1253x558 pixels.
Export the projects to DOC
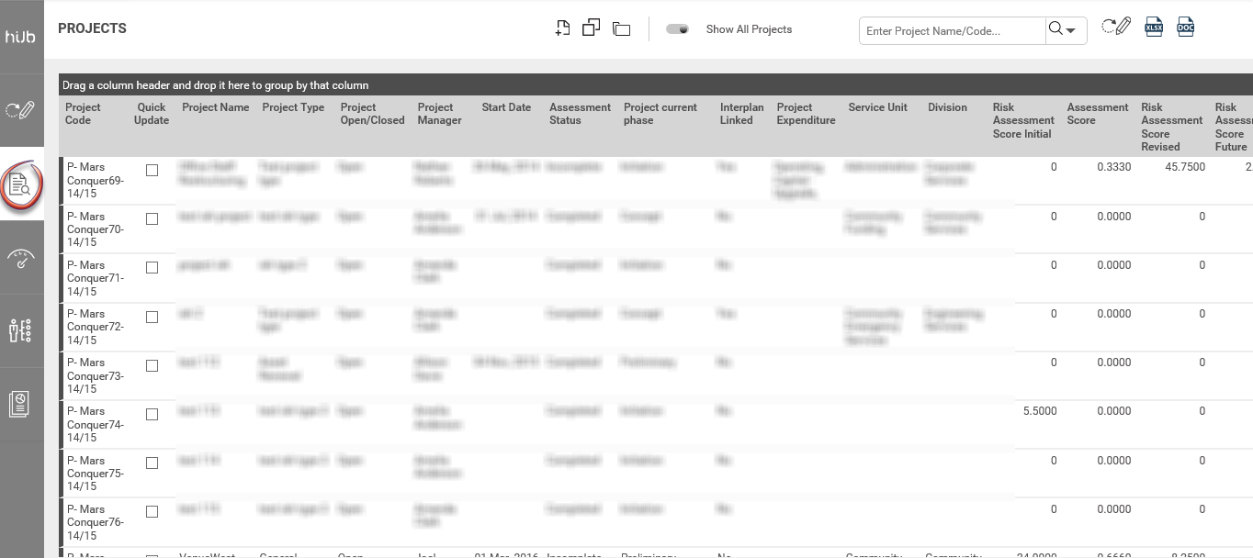click(x=1186, y=27)
